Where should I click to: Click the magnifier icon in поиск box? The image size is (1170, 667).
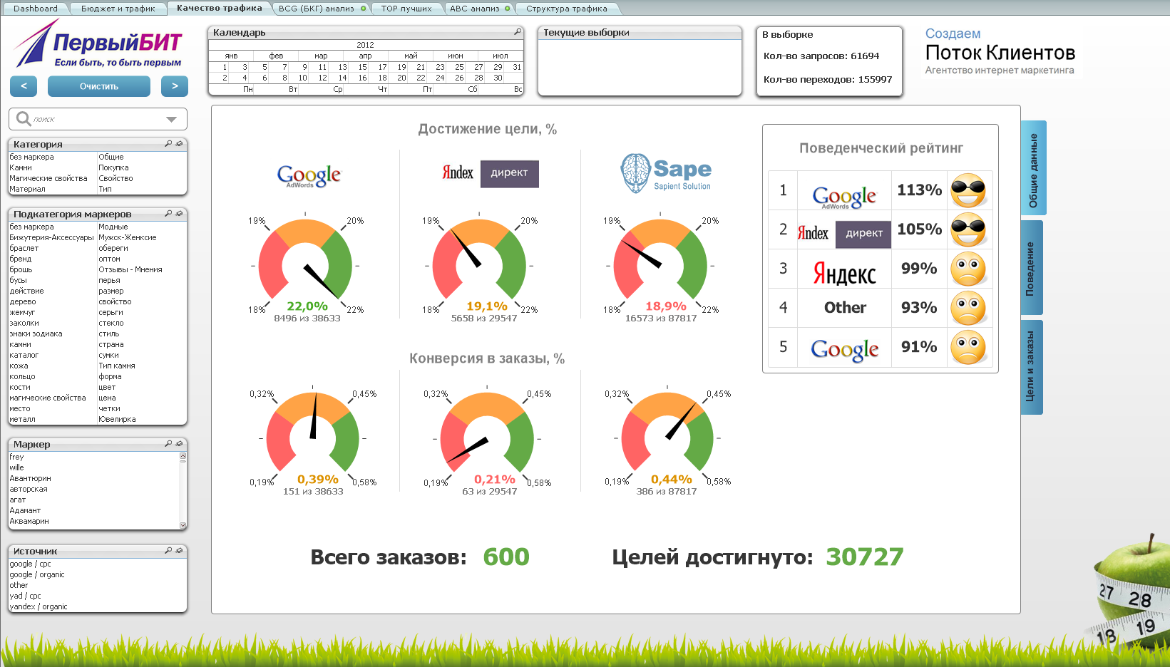pyautogui.click(x=24, y=118)
